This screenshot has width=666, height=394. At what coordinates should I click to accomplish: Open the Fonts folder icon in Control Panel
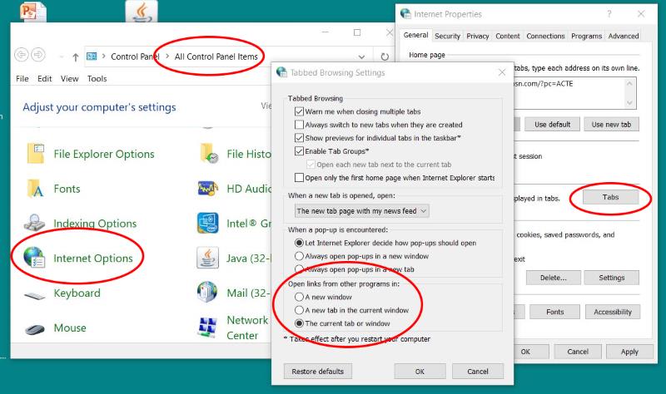pyautogui.click(x=36, y=189)
